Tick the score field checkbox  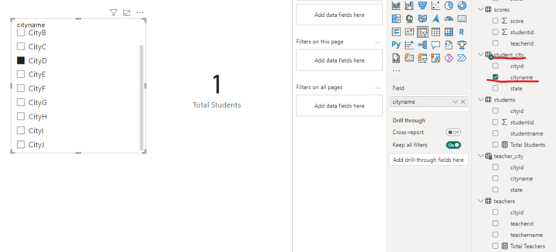(495, 21)
